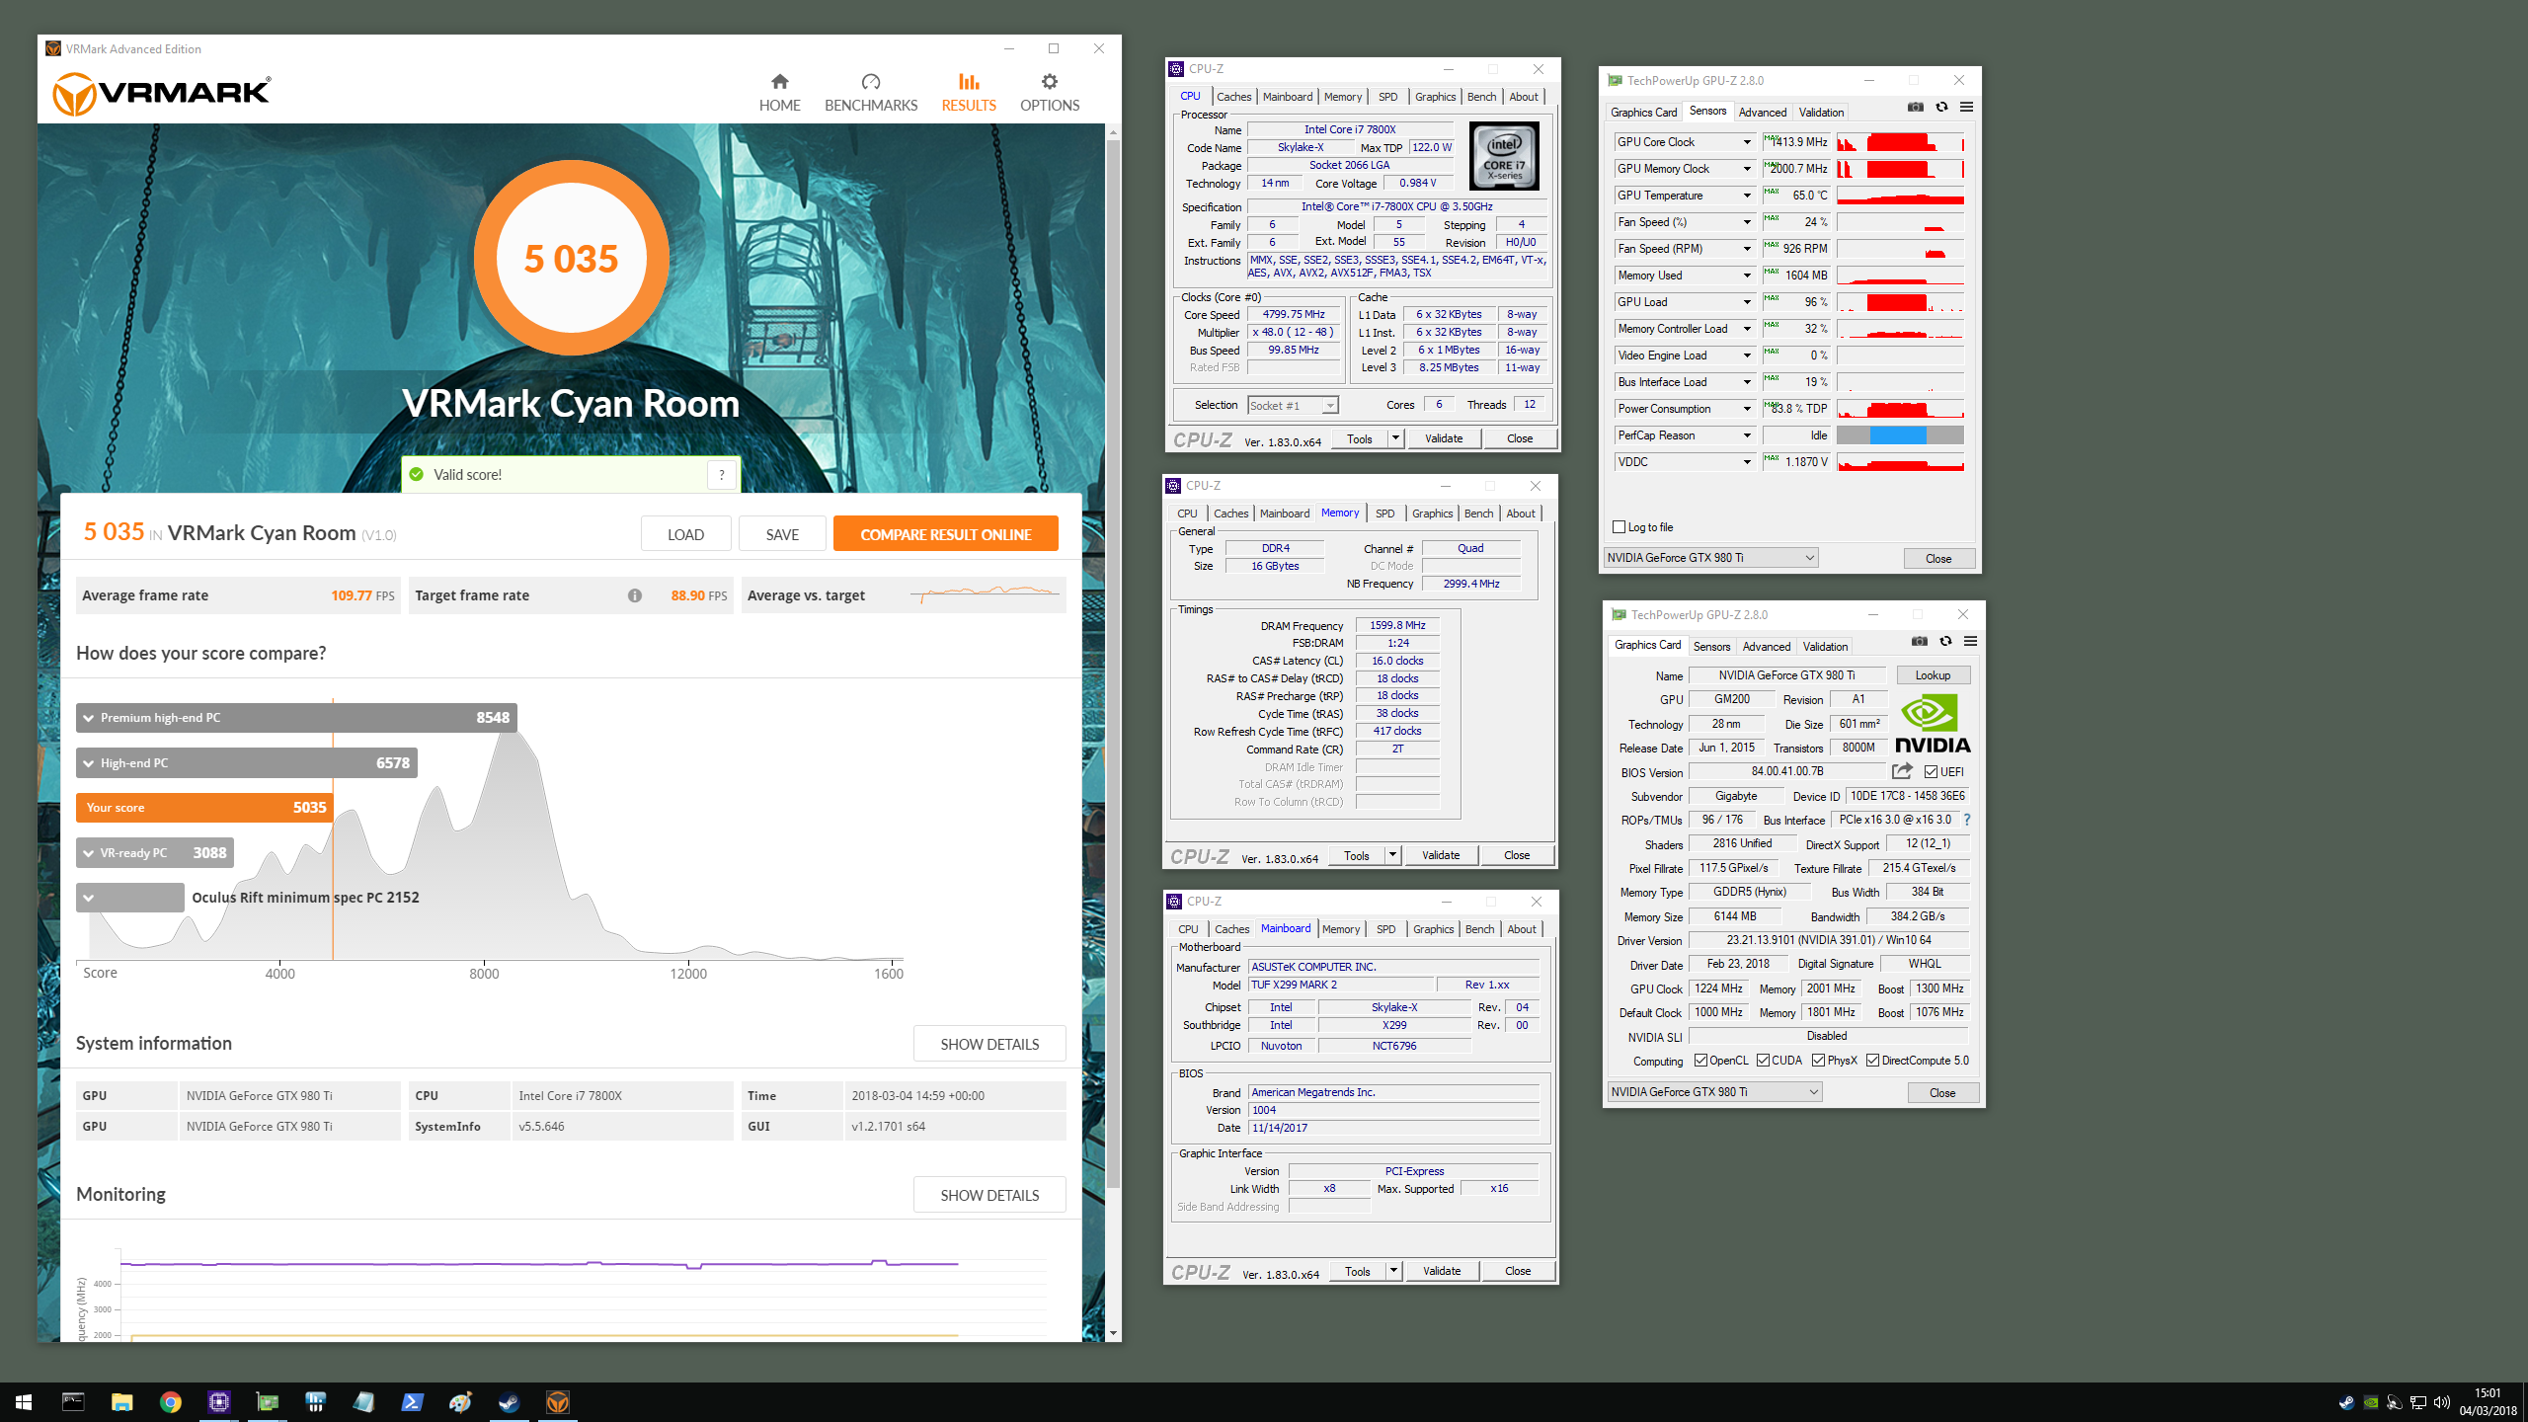
Task: Open Bench tab in top CPU-Z window
Action: pyautogui.click(x=1481, y=97)
